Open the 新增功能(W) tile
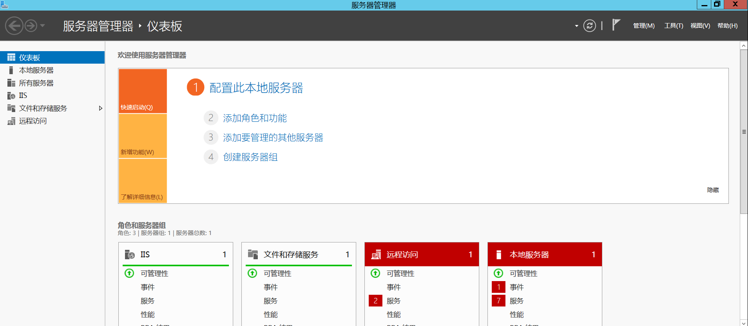 point(143,136)
